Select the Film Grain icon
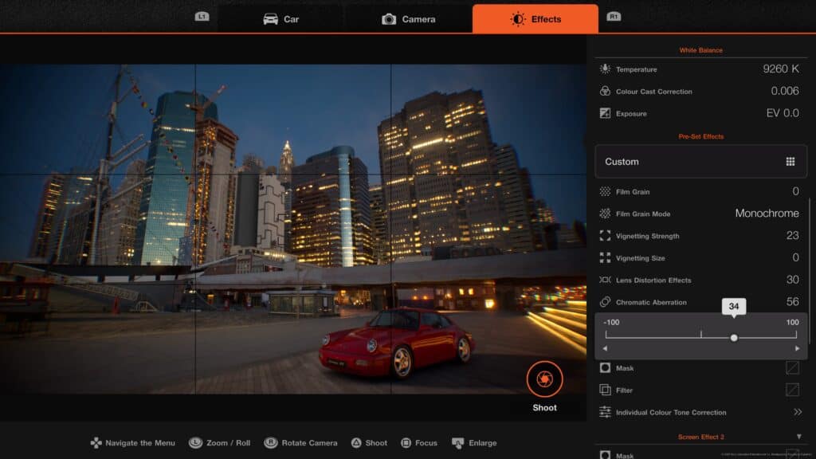This screenshot has width=816, height=459. [603, 191]
